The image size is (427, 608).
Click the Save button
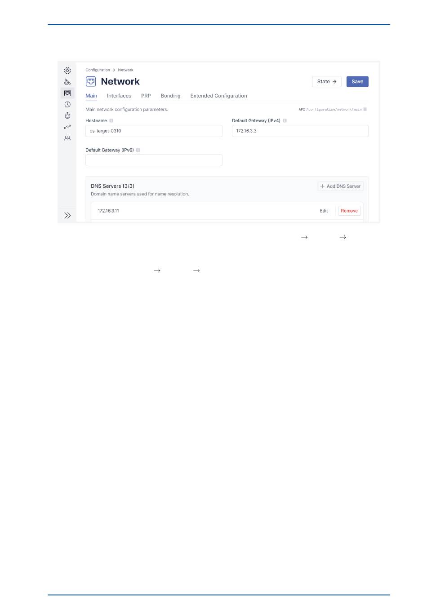(x=357, y=81)
